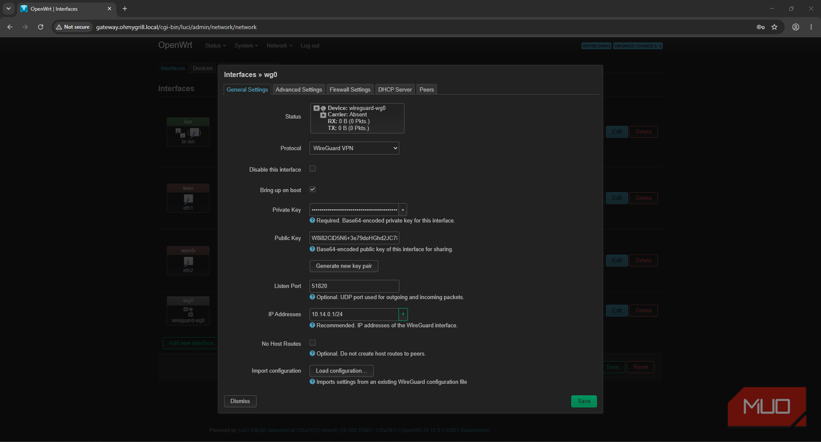The height and width of the screenshot is (442, 821).
Task: Click the Log out link
Action: pyautogui.click(x=310, y=46)
